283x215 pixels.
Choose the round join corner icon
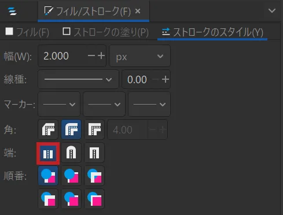(x=71, y=129)
